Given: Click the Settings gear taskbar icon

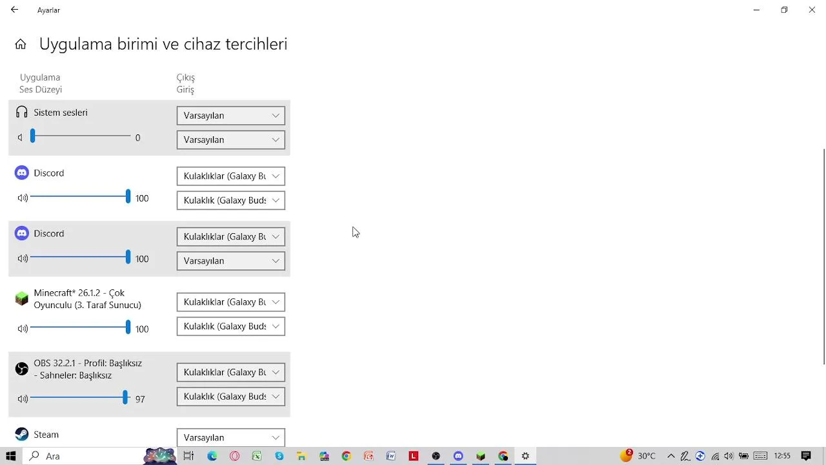Looking at the screenshot, I should click(525, 456).
